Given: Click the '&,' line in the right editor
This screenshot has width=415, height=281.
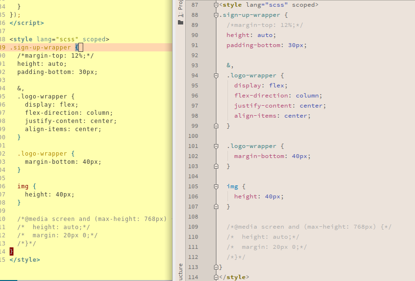Looking at the screenshot, I should tap(230, 65).
